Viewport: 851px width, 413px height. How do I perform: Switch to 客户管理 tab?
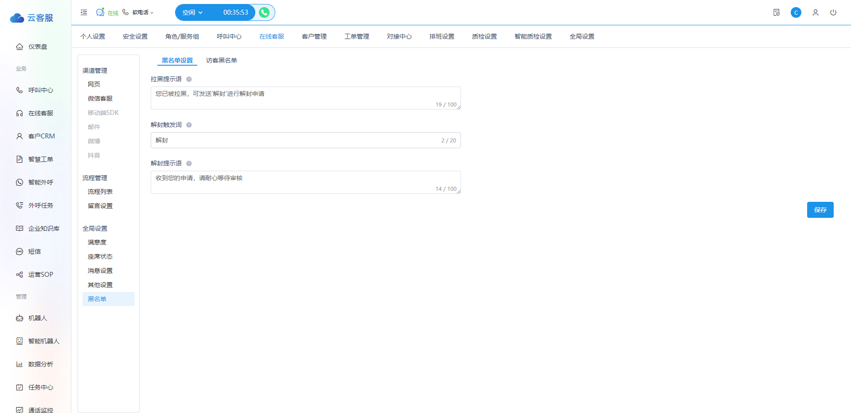click(x=314, y=36)
